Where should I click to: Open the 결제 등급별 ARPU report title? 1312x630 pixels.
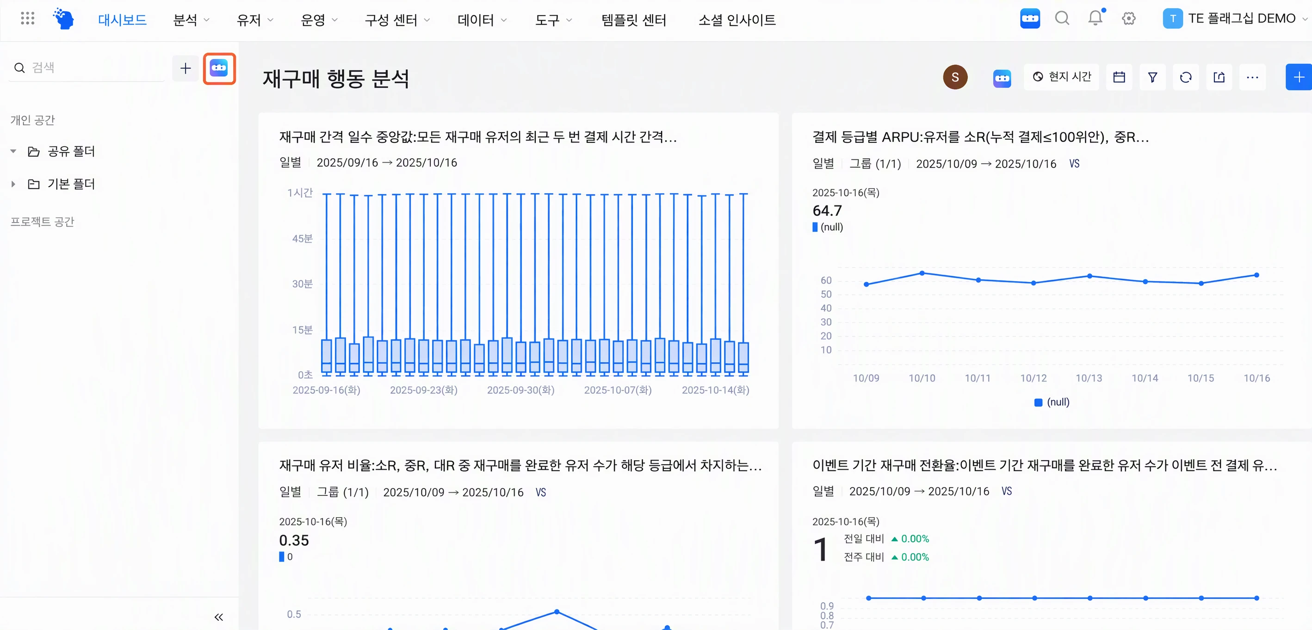[980, 137]
